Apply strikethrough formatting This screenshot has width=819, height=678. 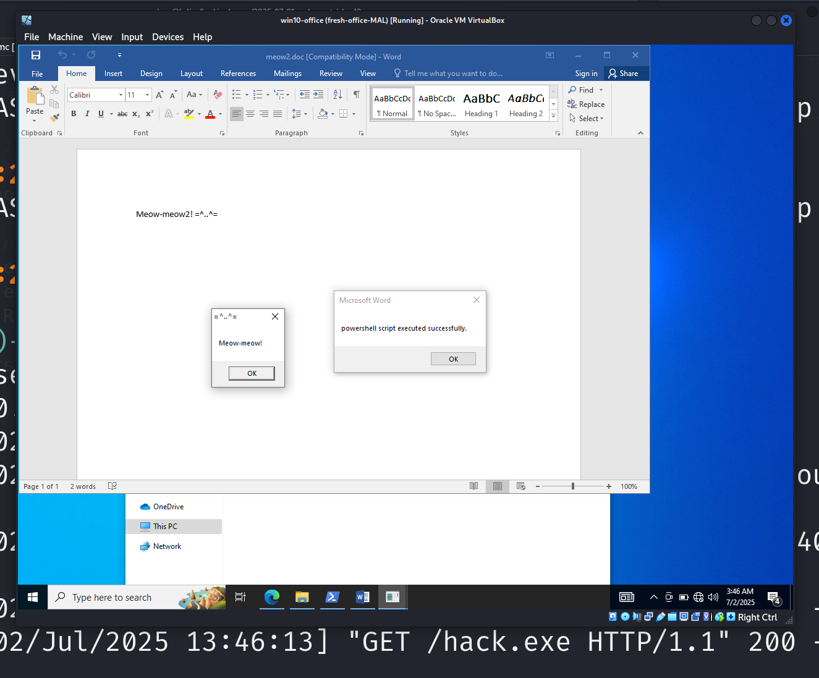click(x=122, y=114)
